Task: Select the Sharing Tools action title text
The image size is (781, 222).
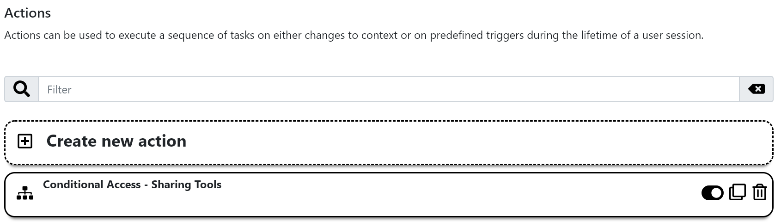Action: coord(132,185)
